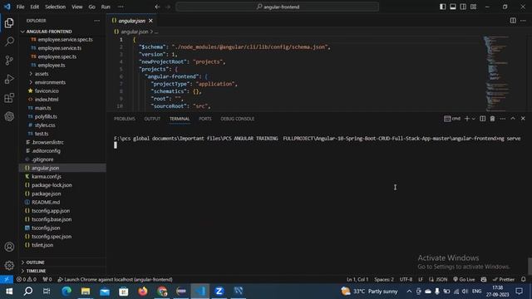Open the notifications bell in status bar
Screen dimensions: 532x299
(523, 279)
